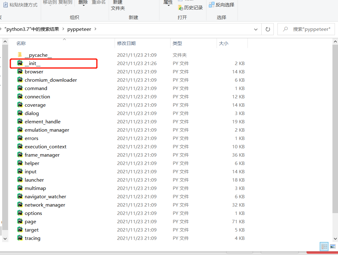Go to "python3.7"中的搜索结果 breadcrumb
Image resolution: width=338 pixels, height=255 pixels.
[32, 29]
